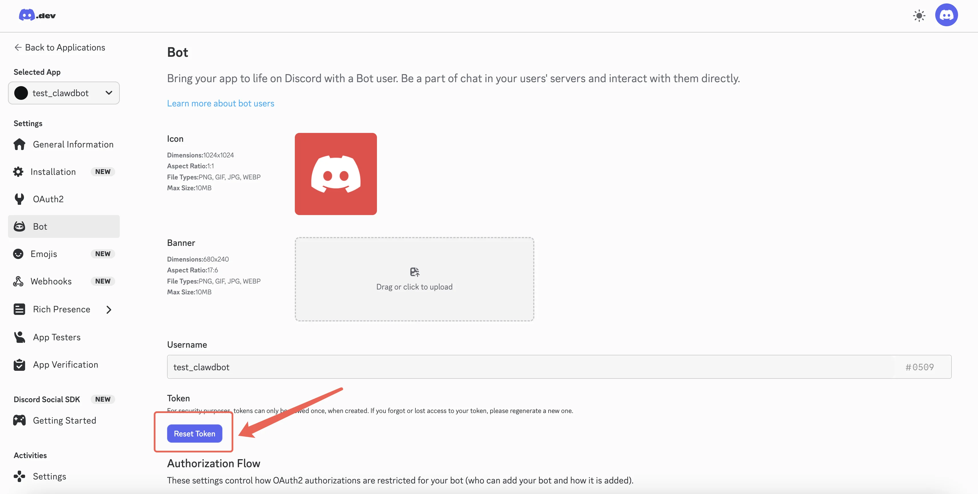The height and width of the screenshot is (494, 978).
Task: Click the test_clawdbot black app avatar
Action: click(21, 93)
